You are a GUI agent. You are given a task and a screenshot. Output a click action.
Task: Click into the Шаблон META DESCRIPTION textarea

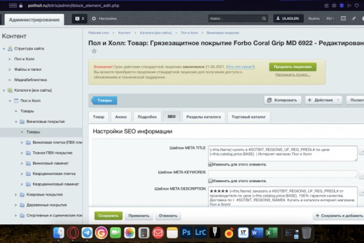tap(283, 197)
